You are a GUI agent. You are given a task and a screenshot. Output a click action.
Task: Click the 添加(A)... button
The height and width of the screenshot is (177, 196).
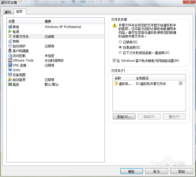124,116
